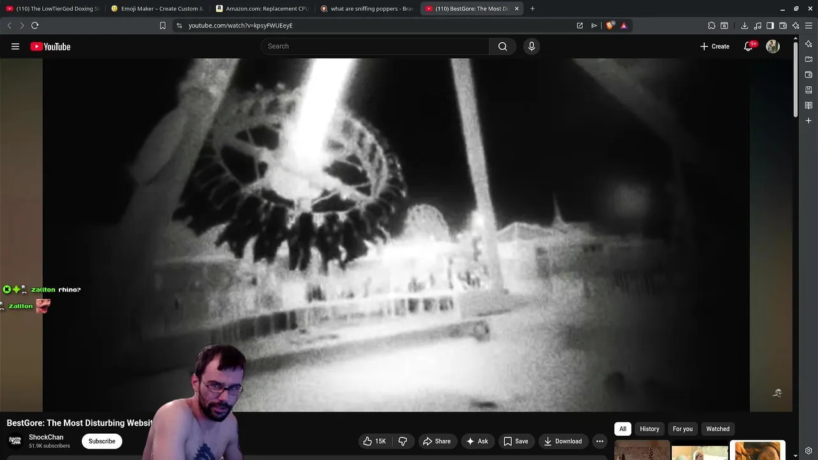Toggle the browser sidebar panel icon
The image size is (818, 460).
click(770, 26)
